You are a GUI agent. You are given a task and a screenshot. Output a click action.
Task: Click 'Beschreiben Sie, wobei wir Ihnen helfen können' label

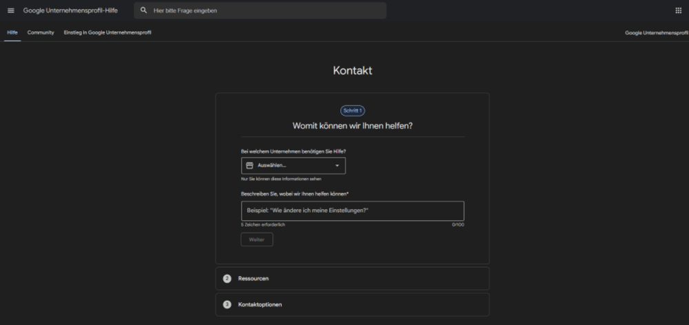point(294,194)
